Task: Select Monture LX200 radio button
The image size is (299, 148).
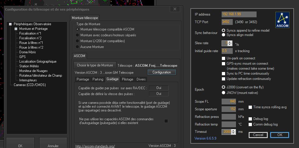Action: [78, 41]
